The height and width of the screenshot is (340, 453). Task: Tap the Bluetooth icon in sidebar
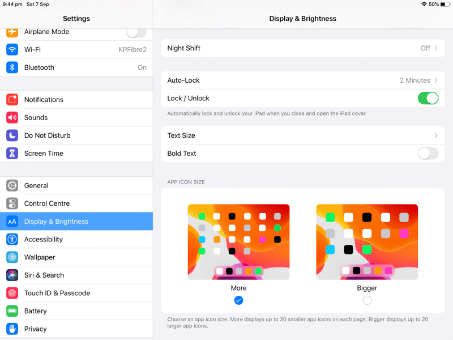pos(12,67)
